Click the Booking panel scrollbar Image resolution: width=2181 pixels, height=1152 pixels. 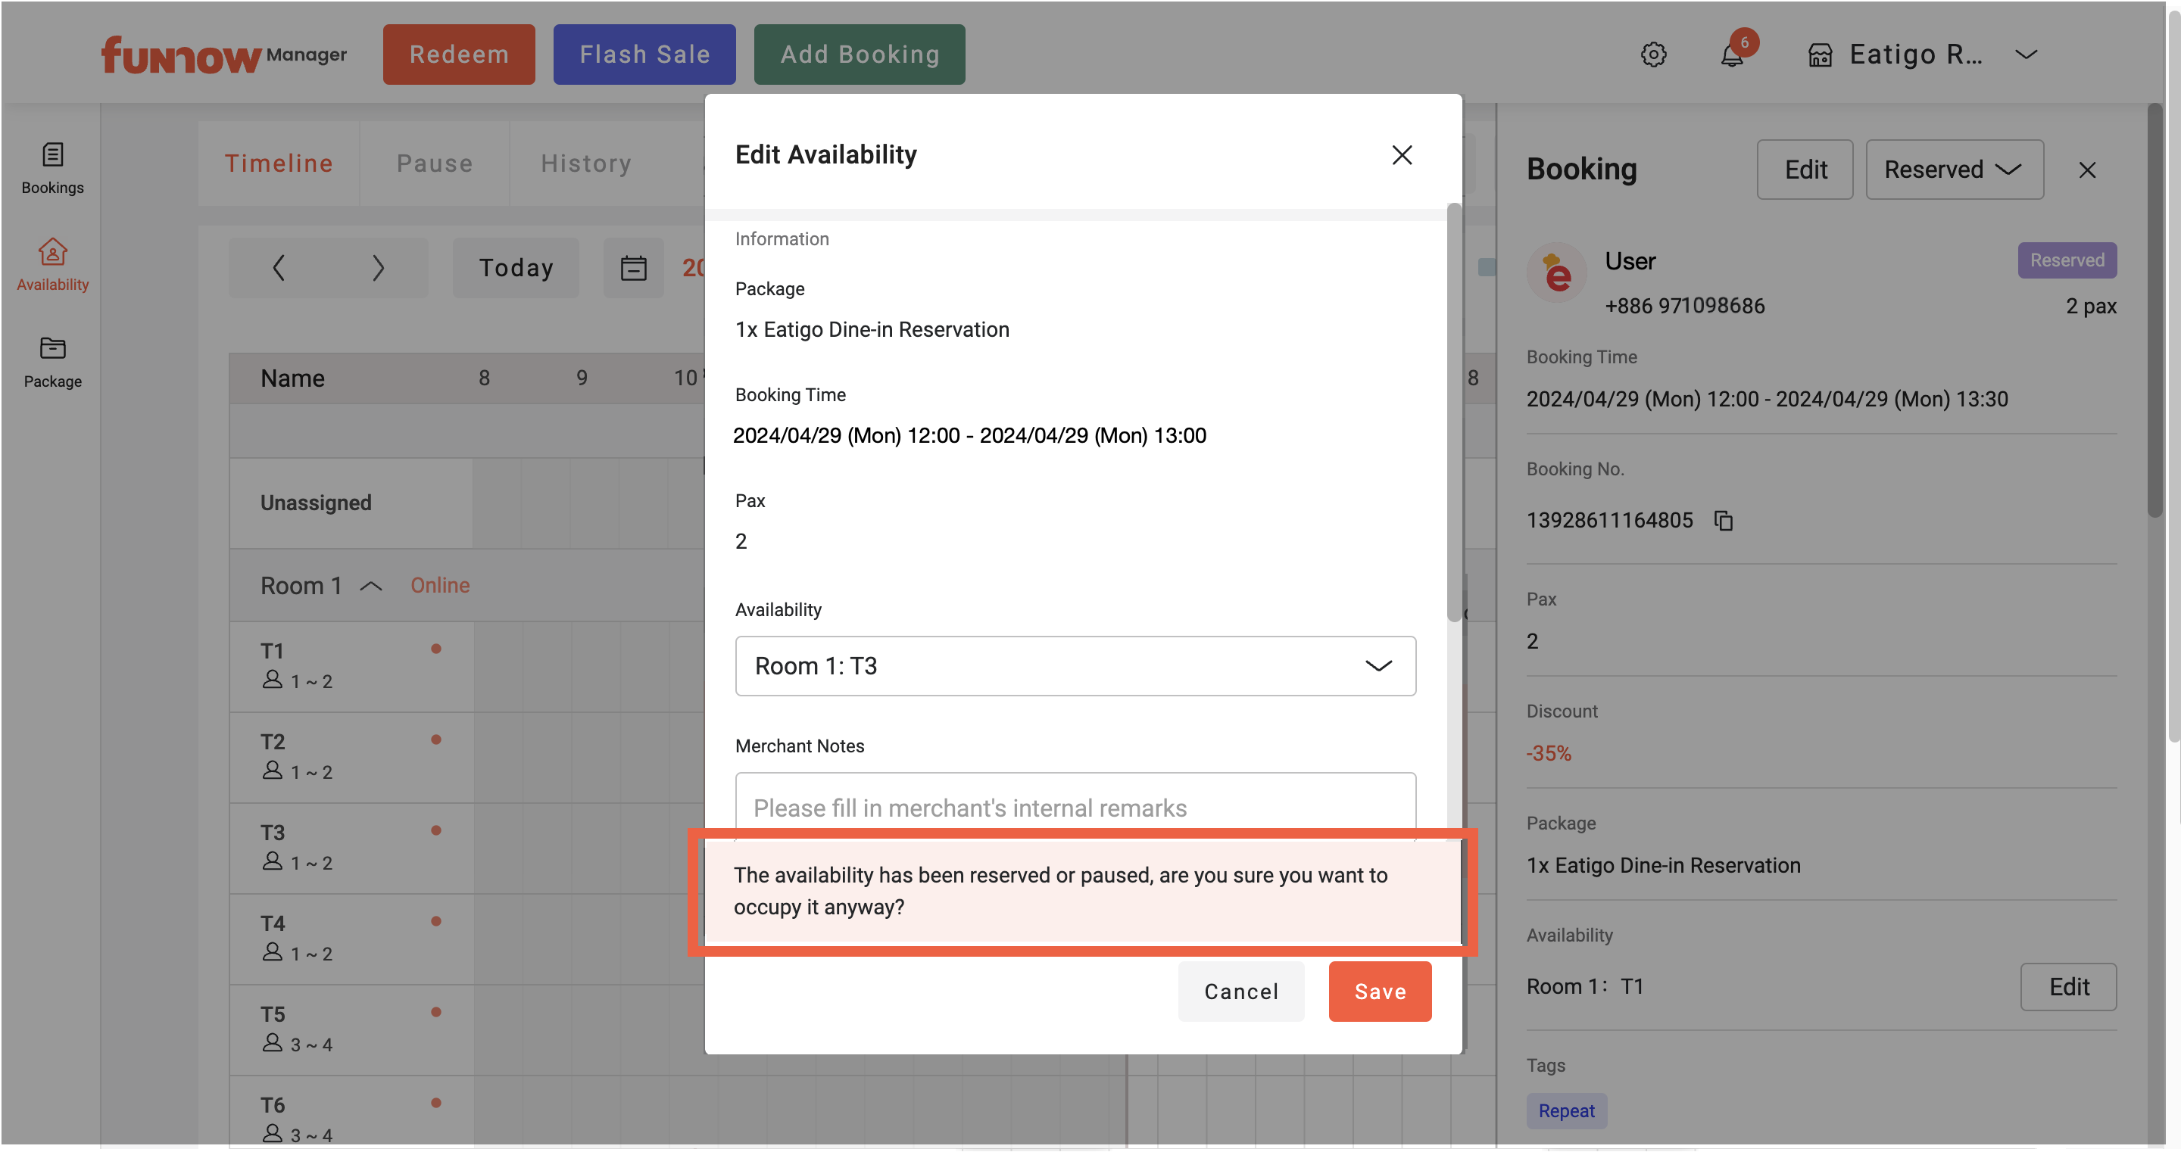tap(2154, 310)
